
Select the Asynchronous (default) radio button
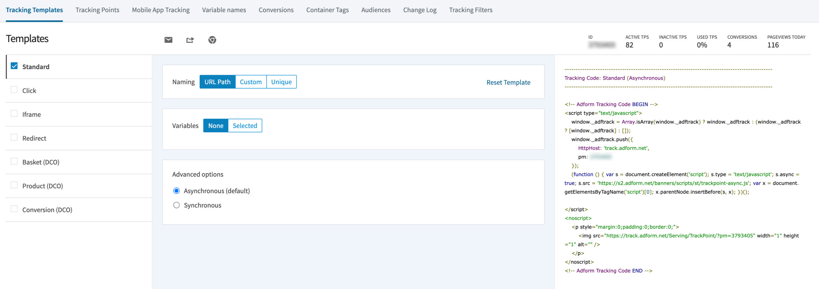[176, 191]
